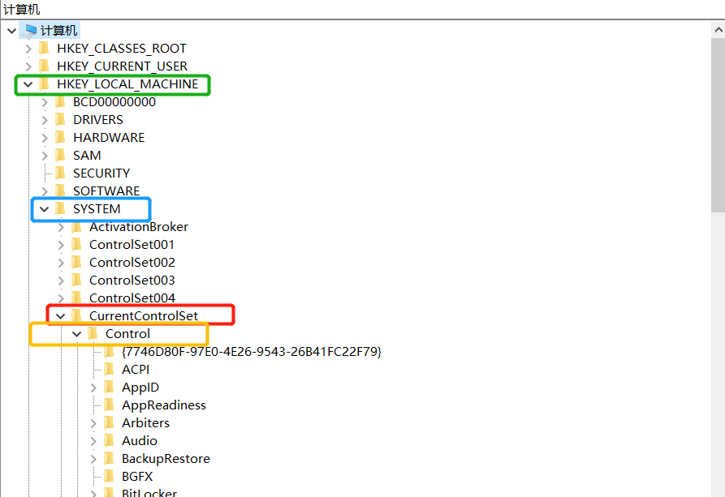
Task: Select the {7746D80F-97E0-4E26-9543-26B41FC22F79} key
Action: (x=251, y=352)
